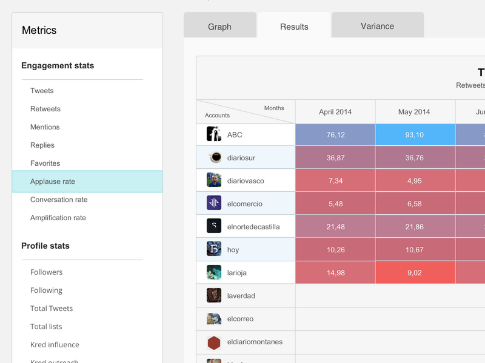Click the hoy letter avatar icon
Screen dimensions: 485x363
tap(213, 249)
